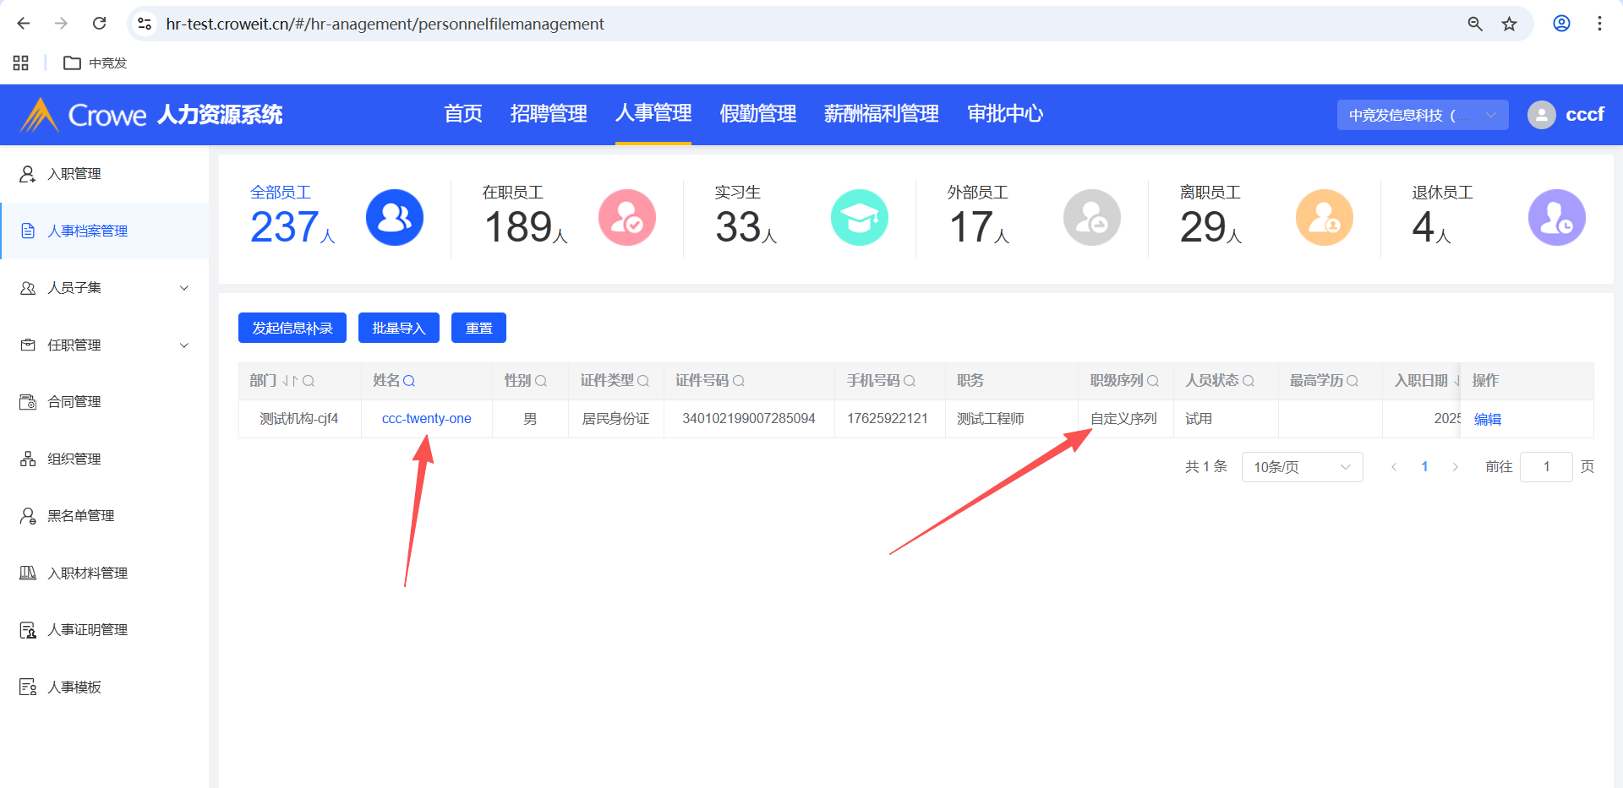
Task: Open the ccc-twenty-one employee link
Action: coord(426,419)
